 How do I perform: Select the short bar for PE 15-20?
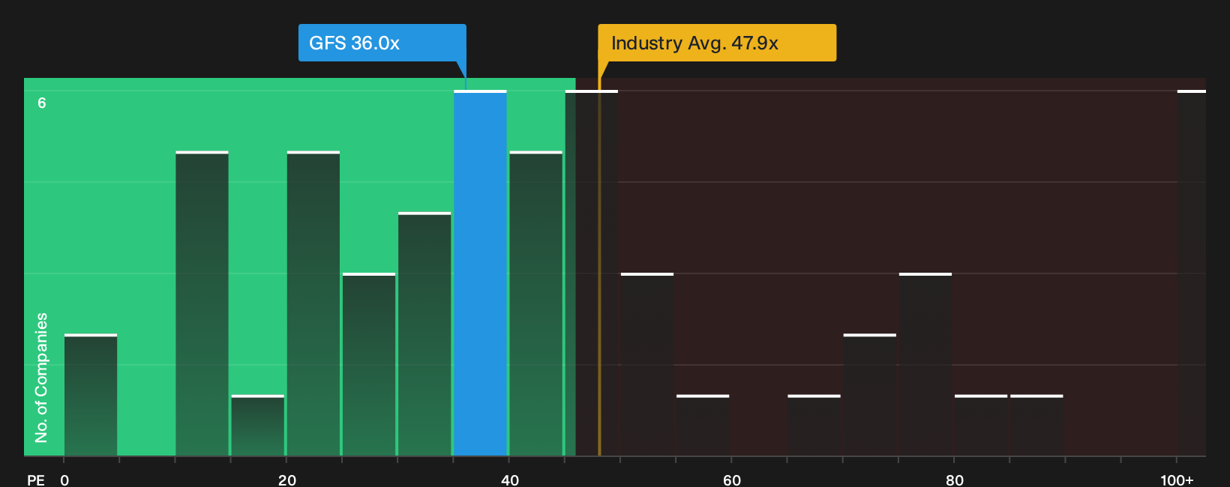[x=258, y=425]
